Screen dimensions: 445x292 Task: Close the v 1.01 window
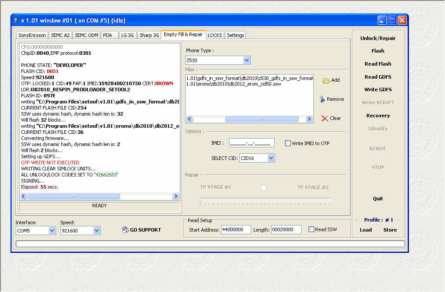pyautogui.click(x=402, y=20)
